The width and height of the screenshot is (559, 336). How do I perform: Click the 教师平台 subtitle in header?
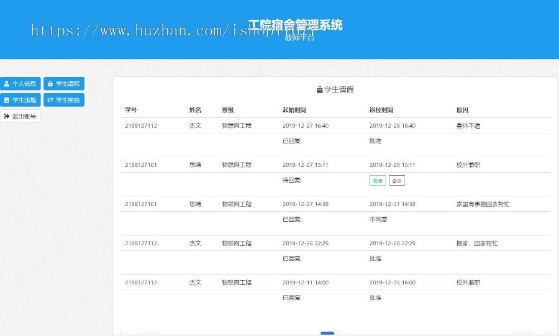tap(300, 37)
